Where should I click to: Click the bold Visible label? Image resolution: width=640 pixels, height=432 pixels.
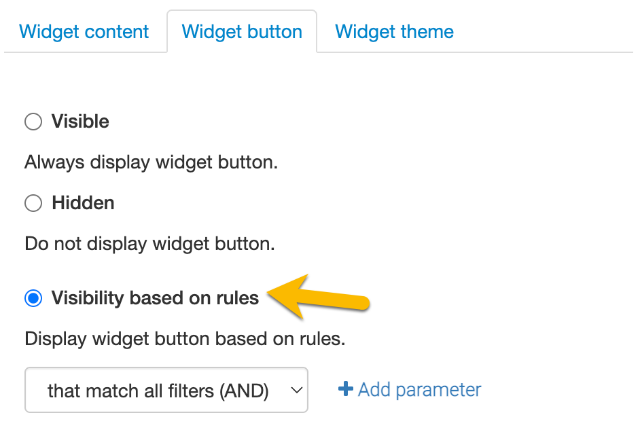(80, 122)
